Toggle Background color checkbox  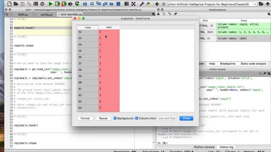(x=115, y=118)
